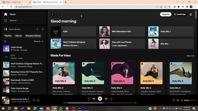This screenshot has width=198, height=111.
Task: Open Connect to a device icon
Action: click(x=178, y=100)
